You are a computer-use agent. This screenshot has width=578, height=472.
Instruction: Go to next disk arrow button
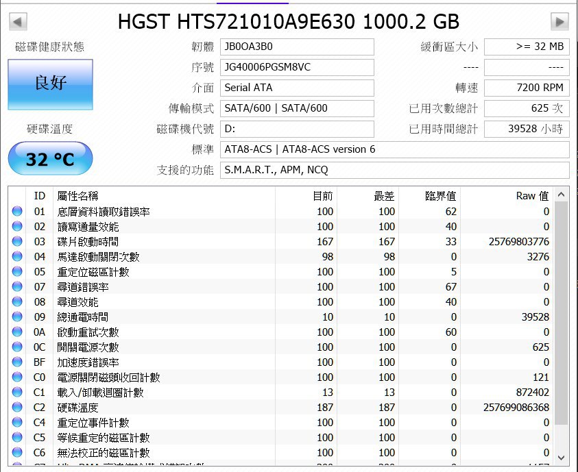coord(559,22)
